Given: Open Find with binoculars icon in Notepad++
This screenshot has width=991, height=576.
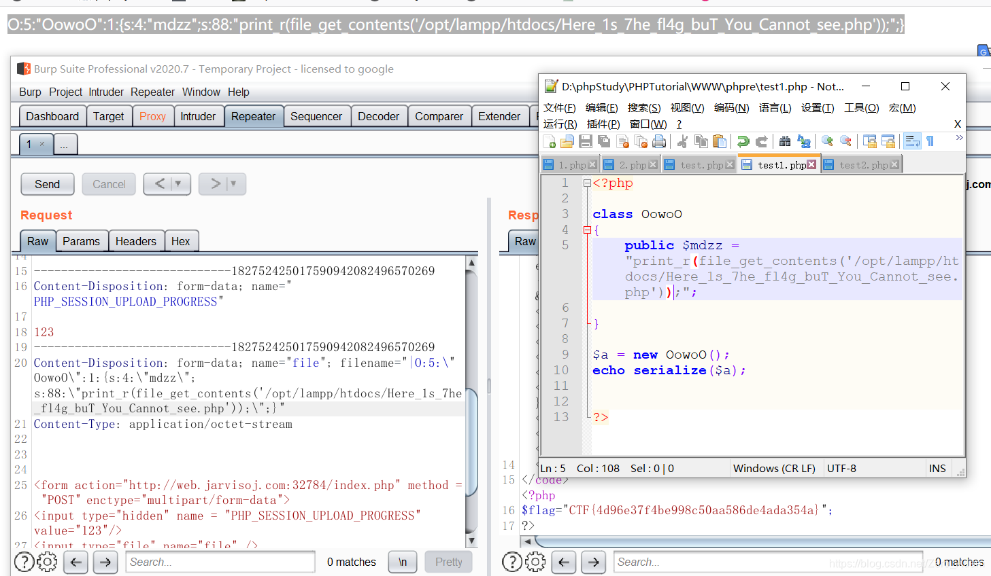Looking at the screenshot, I should (x=785, y=141).
